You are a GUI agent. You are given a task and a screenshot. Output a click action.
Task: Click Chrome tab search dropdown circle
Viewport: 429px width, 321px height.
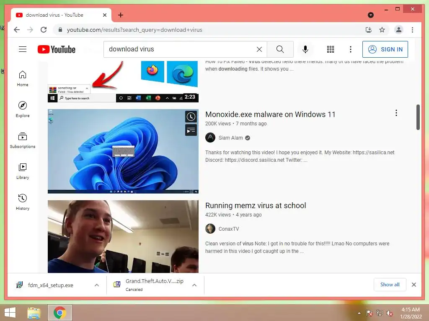click(370, 15)
